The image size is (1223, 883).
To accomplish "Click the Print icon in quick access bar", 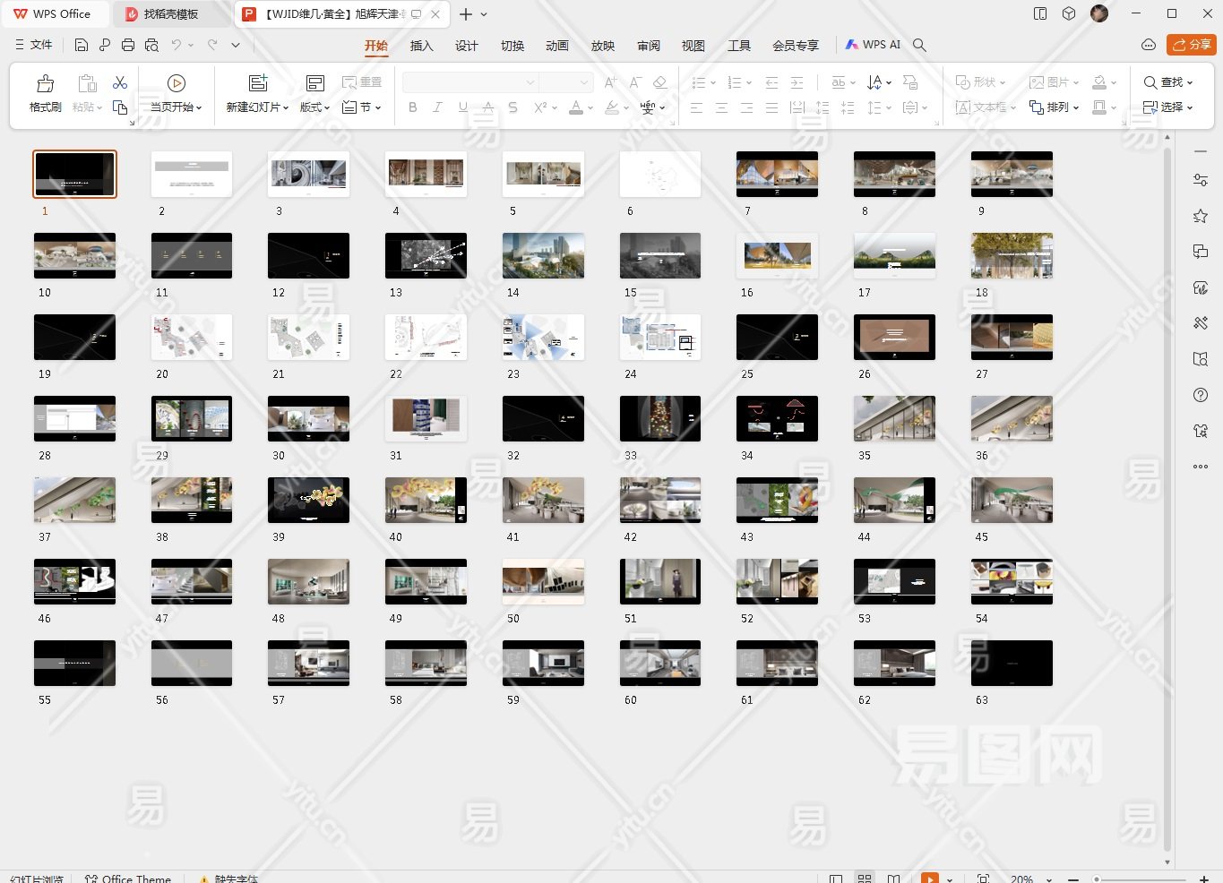I will point(128,45).
